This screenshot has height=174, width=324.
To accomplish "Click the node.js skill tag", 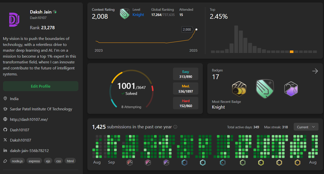I will [x=17, y=161].
